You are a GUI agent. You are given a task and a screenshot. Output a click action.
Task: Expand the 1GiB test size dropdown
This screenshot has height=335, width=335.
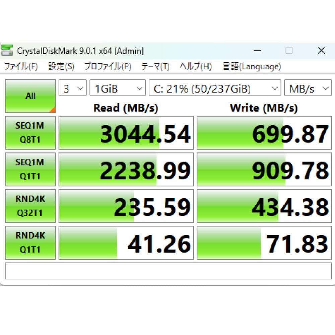point(118,88)
